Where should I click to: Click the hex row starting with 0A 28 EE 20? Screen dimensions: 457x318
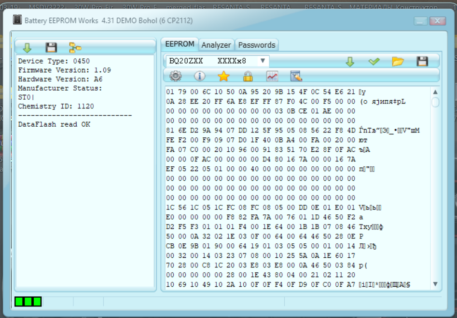[286, 102]
